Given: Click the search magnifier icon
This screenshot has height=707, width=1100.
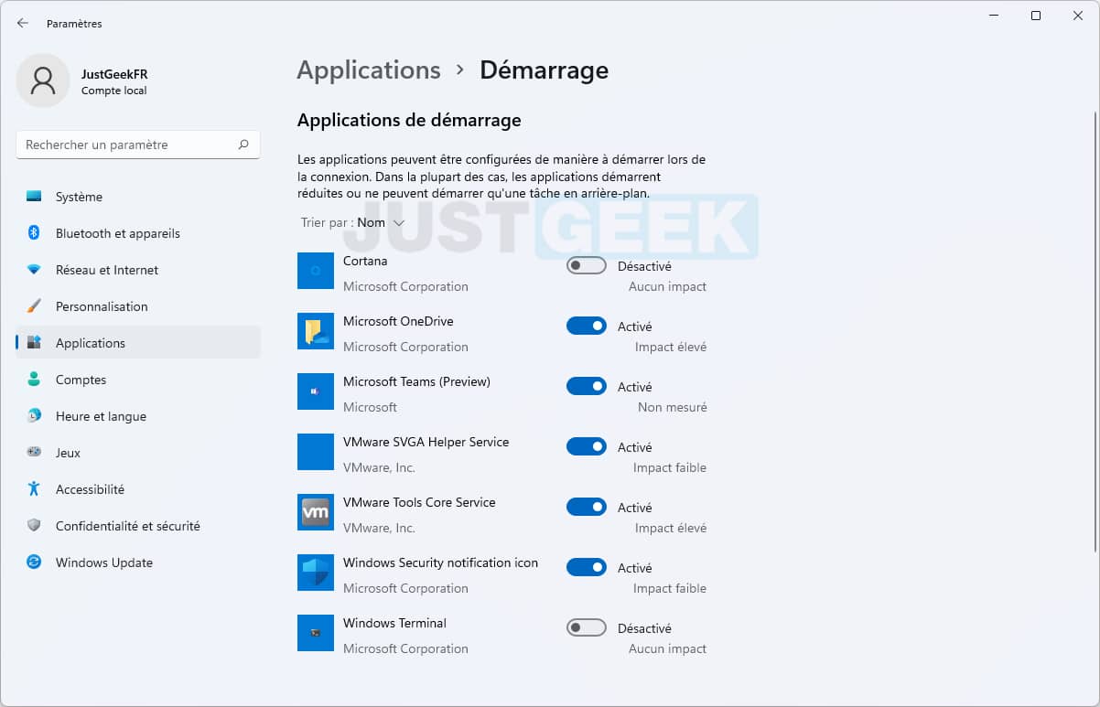Looking at the screenshot, I should [243, 145].
